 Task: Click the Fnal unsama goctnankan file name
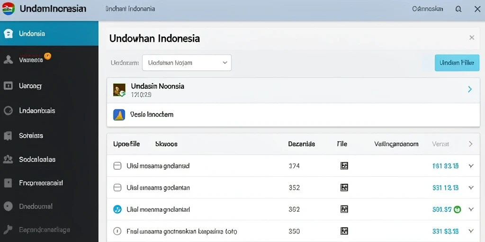pyautogui.click(x=182, y=231)
